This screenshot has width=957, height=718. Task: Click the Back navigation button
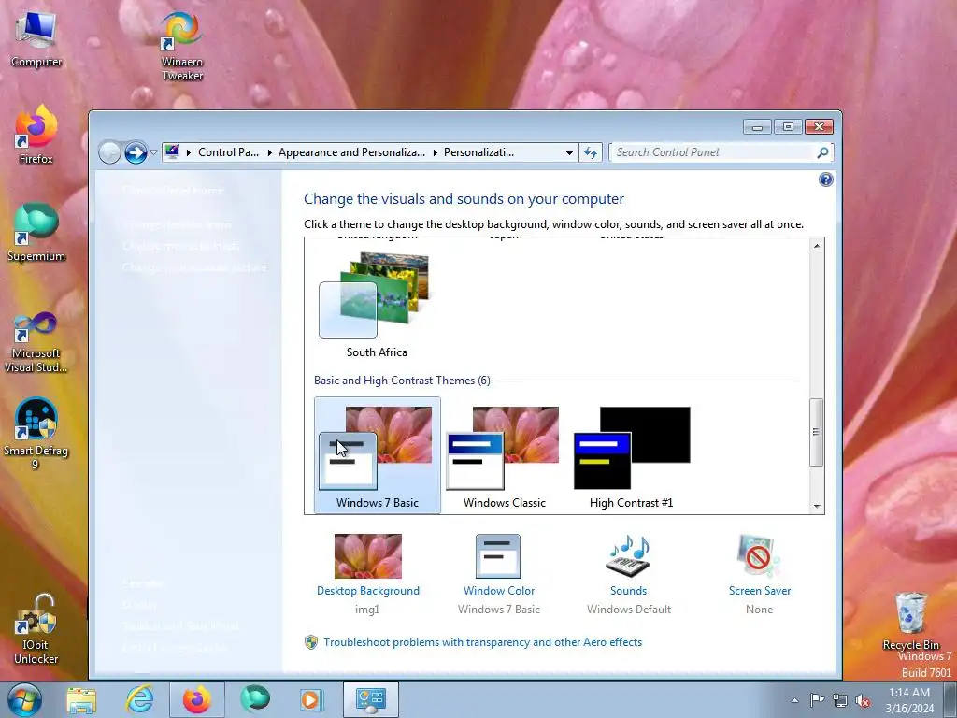110,152
